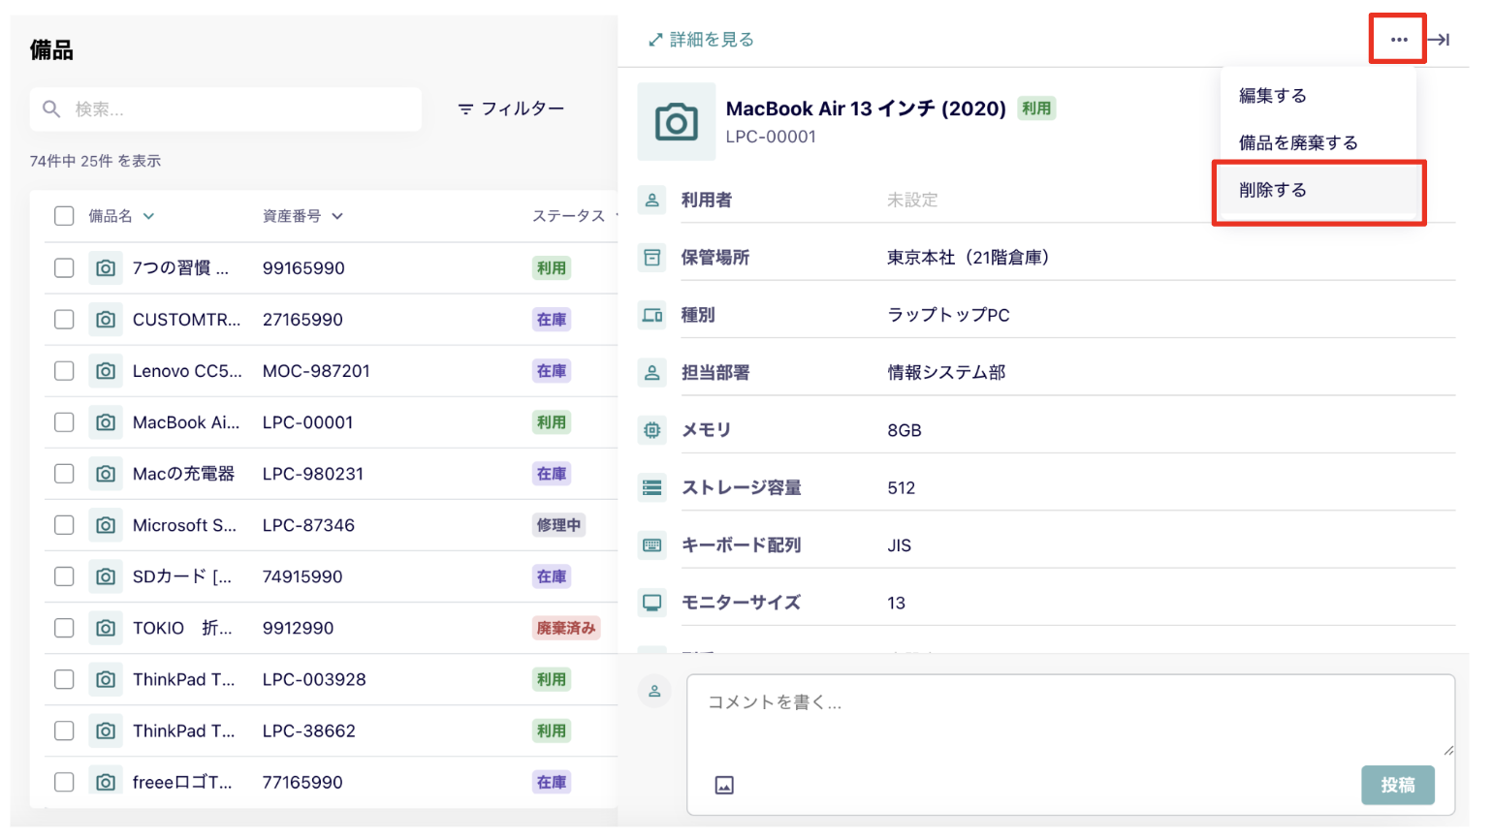
Task: Click the ラップトップPC type value
Action: (948, 315)
